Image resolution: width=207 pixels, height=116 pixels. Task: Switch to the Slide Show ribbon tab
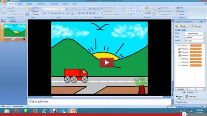click(54, 4)
